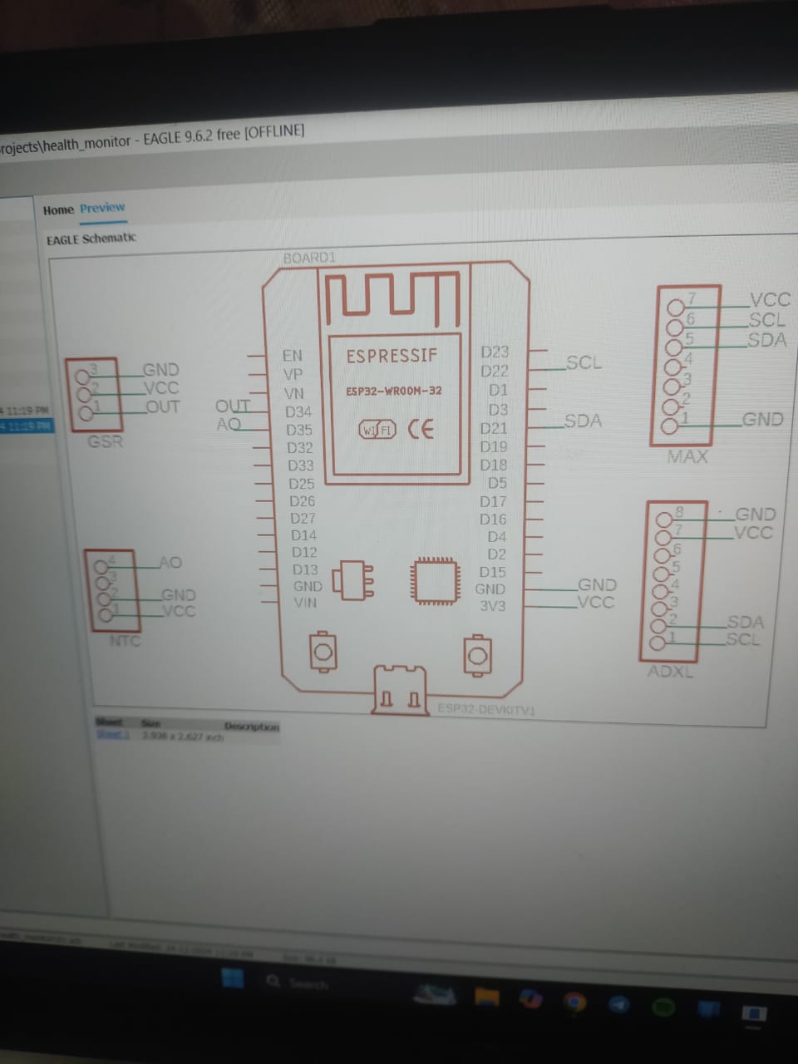Open Google Chrome from the taskbar
Viewport: 798px width, 1064px height.
(x=575, y=1002)
